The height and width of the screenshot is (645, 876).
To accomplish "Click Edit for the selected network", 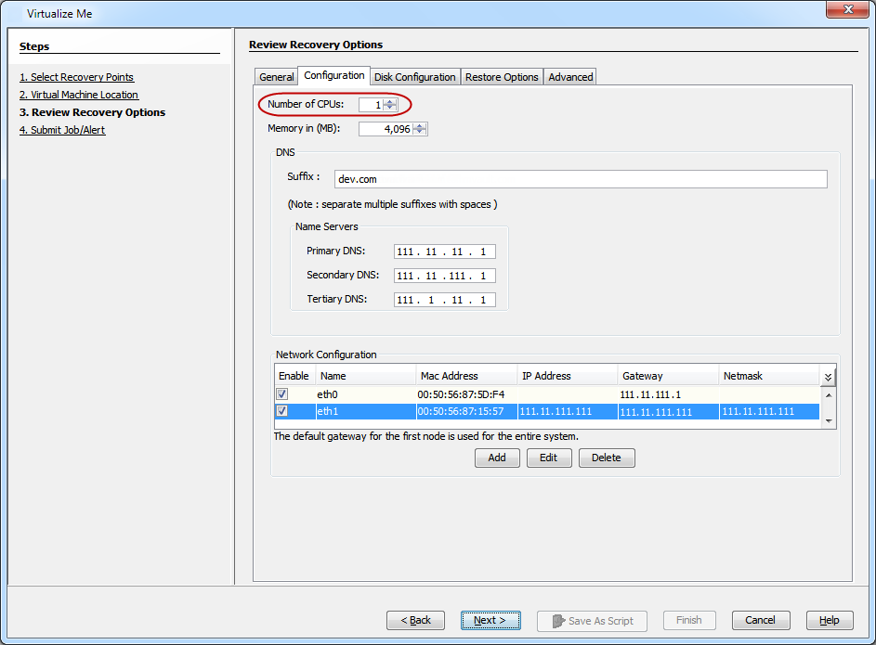I will 548,458.
